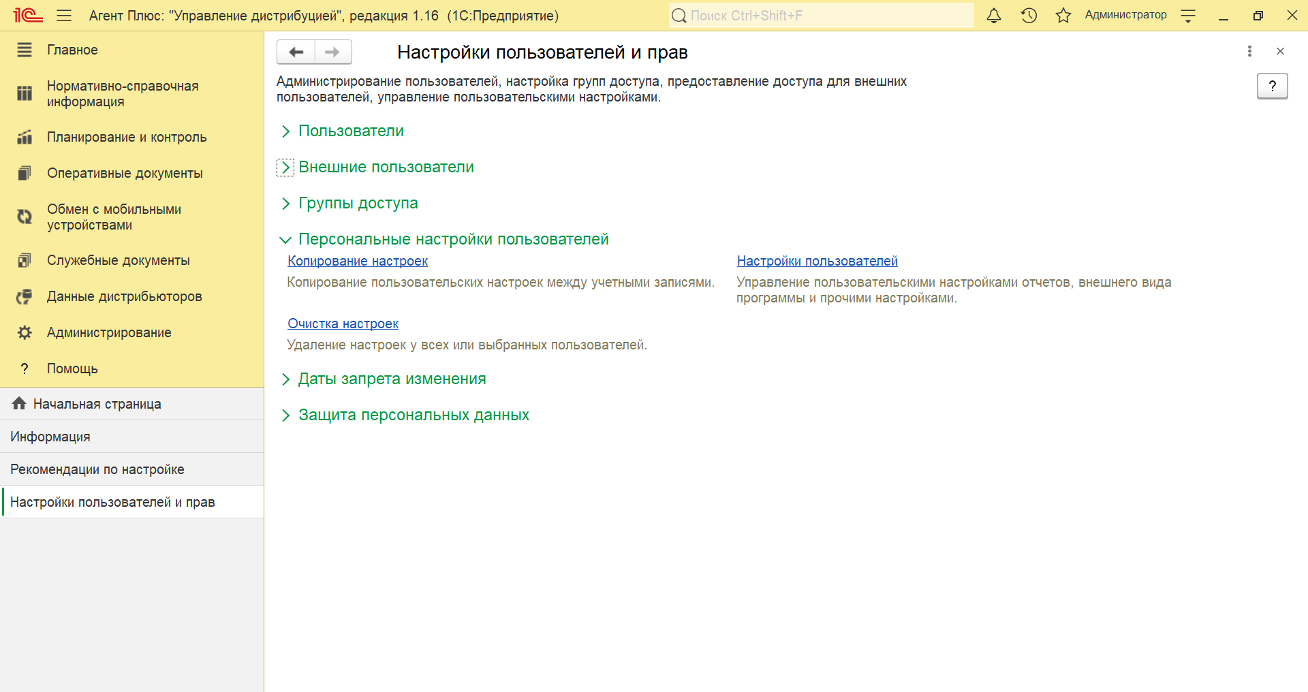Click Главное section list icon

tap(25, 50)
